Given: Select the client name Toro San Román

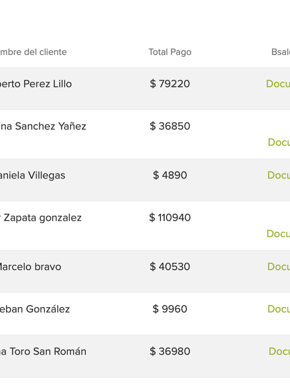Looking at the screenshot, I should coord(43,351).
